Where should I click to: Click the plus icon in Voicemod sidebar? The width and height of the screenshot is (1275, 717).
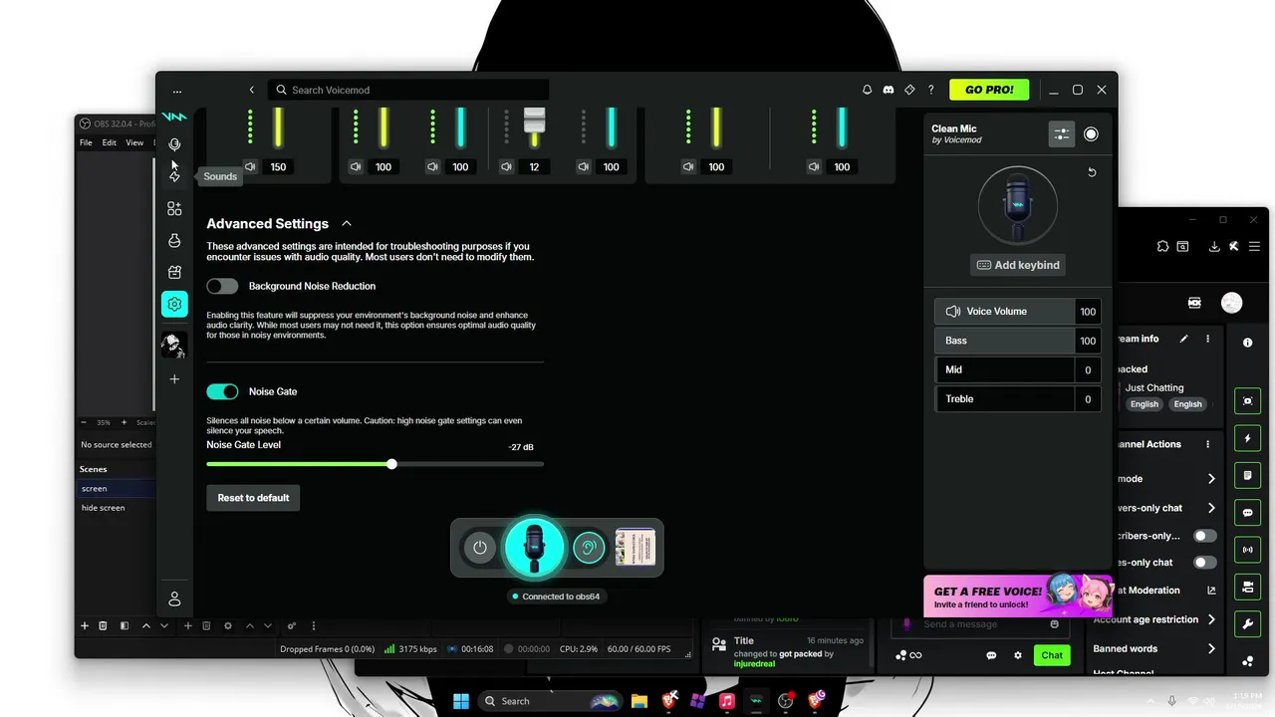point(174,379)
